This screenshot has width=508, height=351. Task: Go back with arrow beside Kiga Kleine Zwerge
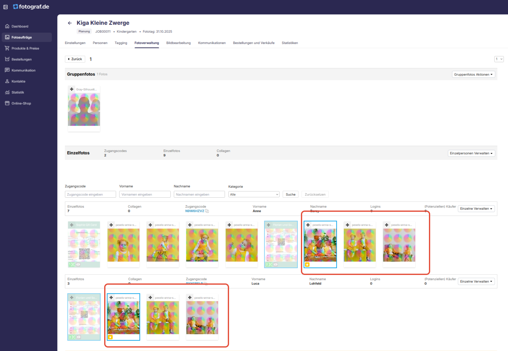coord(70,23)
